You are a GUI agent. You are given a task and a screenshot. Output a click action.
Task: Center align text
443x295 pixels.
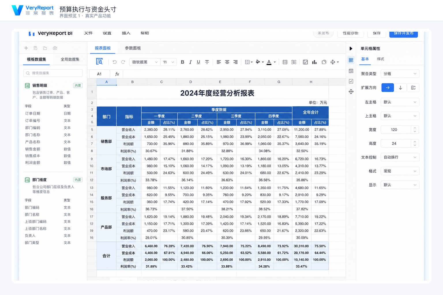pos(227,62)
